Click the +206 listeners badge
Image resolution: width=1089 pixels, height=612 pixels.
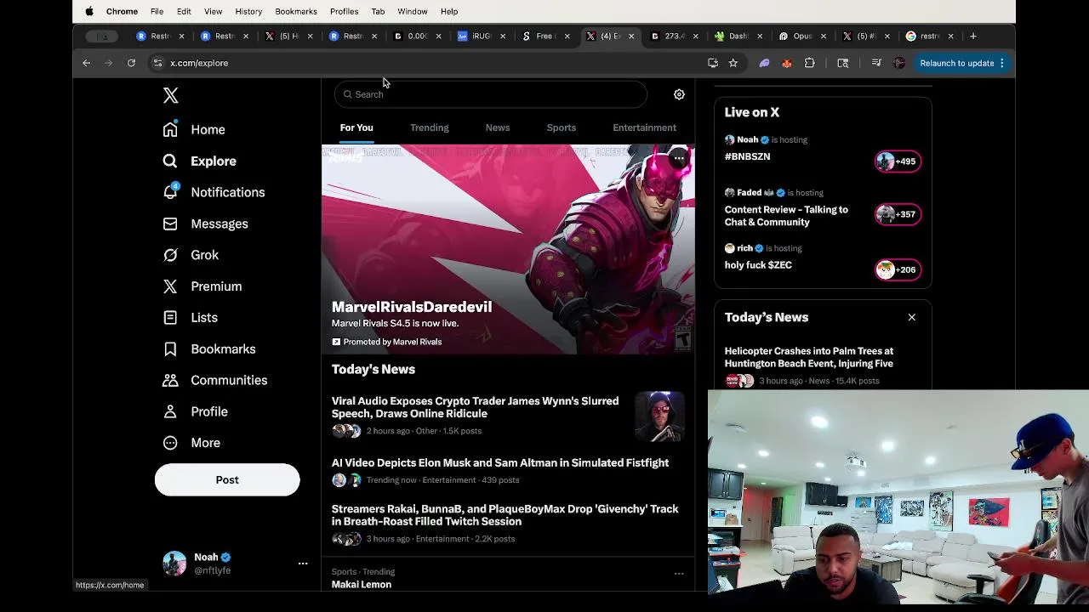coord(898,270)
